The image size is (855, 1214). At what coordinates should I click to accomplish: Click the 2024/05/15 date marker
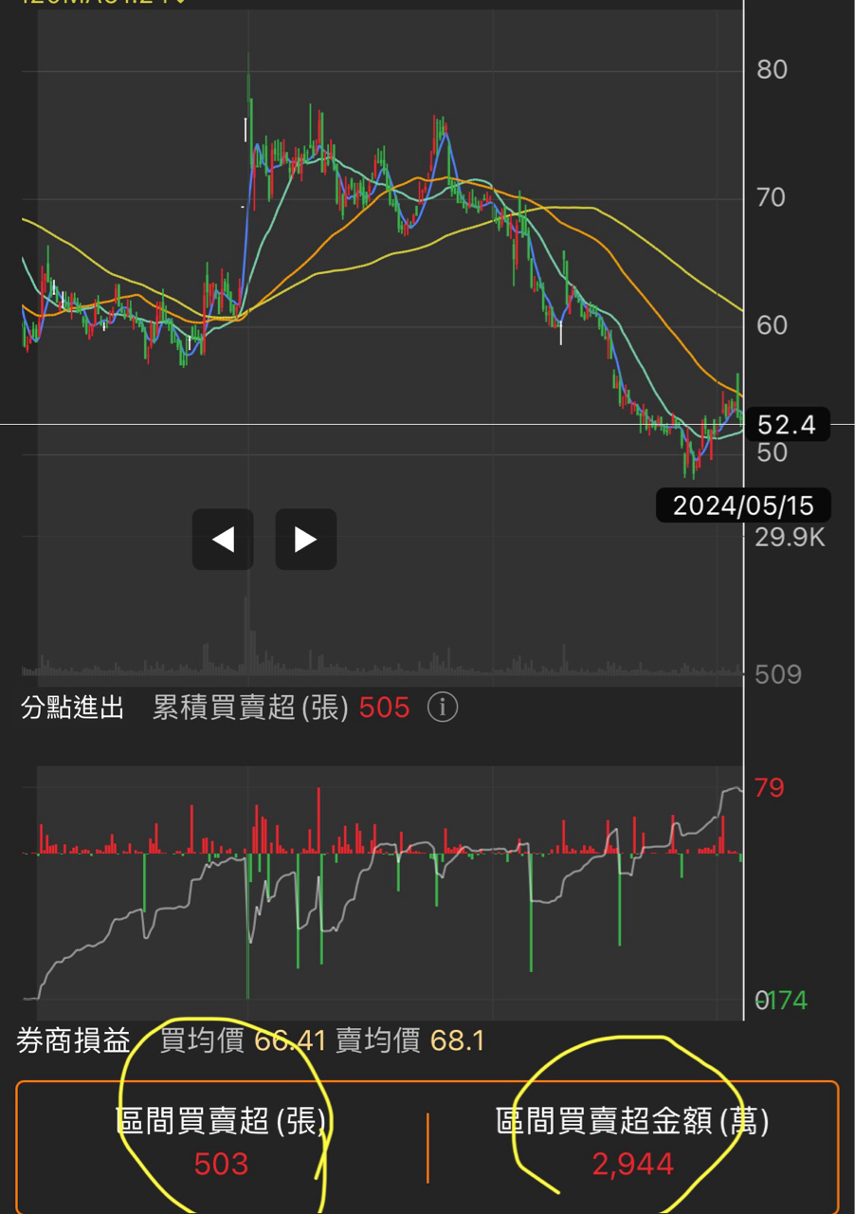(742, 506)
